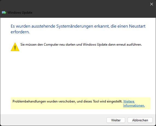Select the blue heading about ausstehende Systemänderungen
This screenshot has width=156, height=126.
click(x=78, y=29)
